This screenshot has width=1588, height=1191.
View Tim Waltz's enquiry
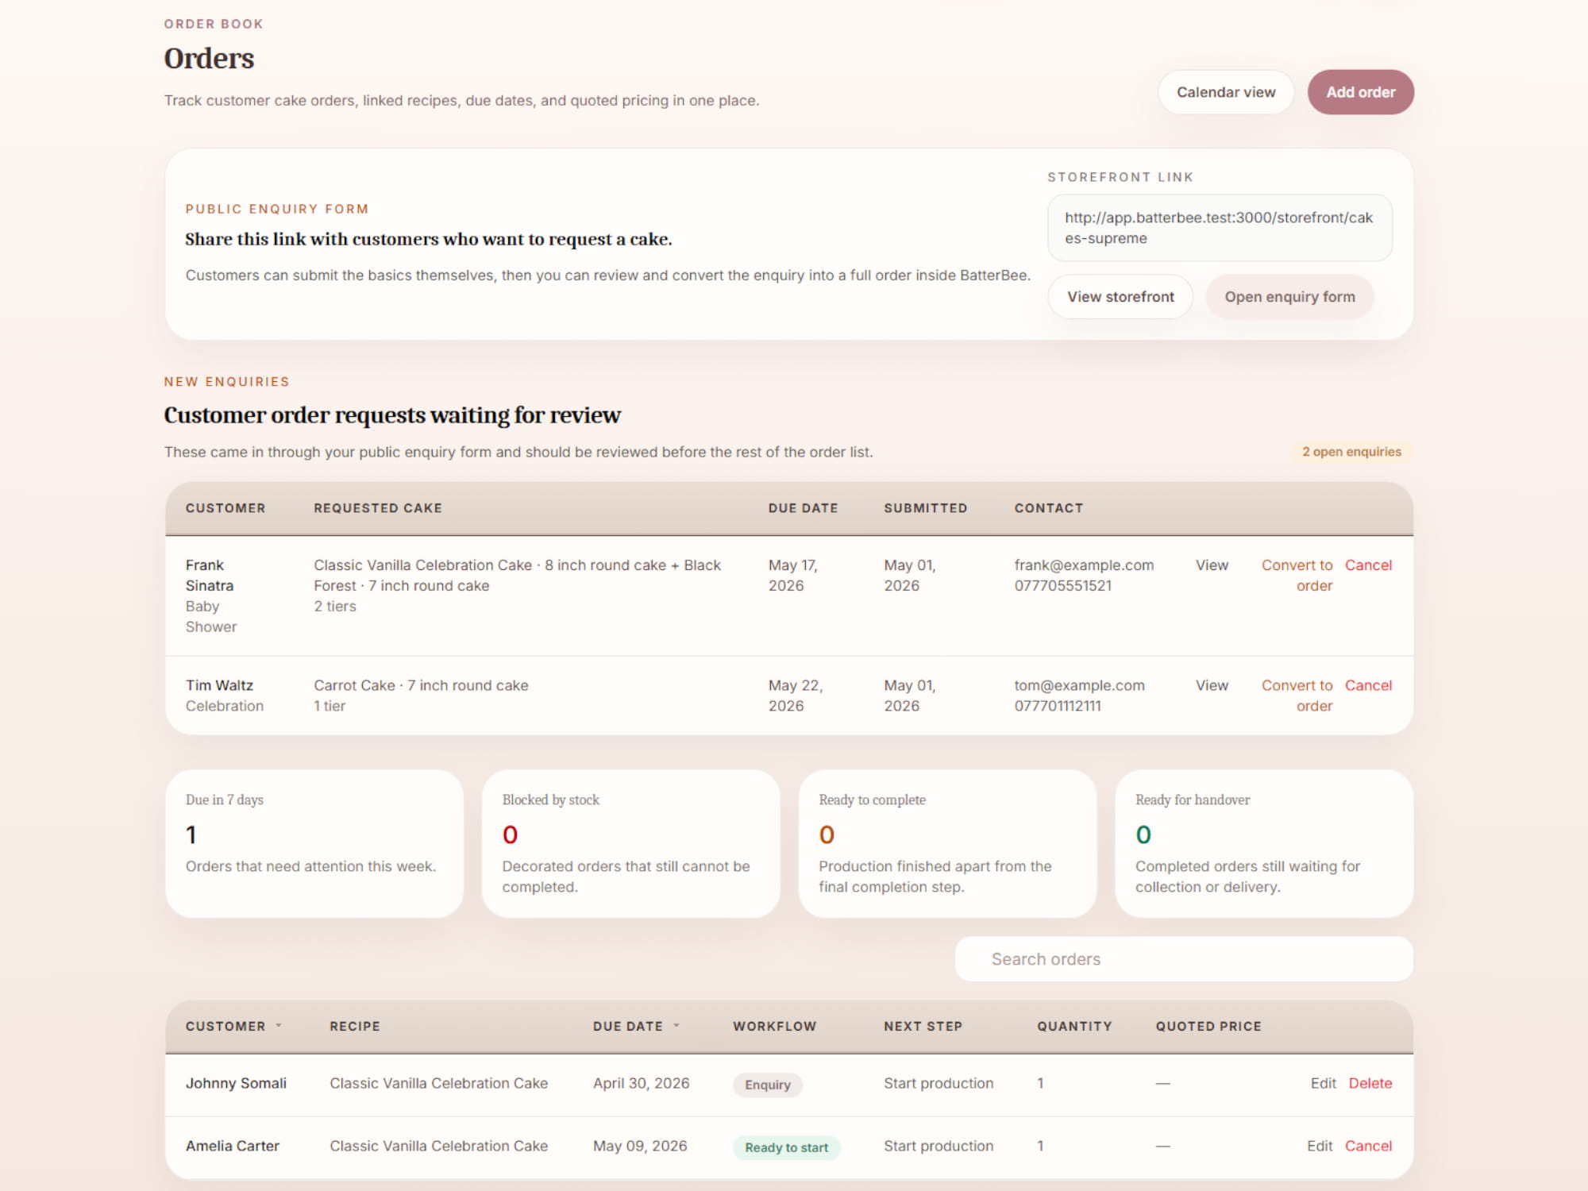1212,685
